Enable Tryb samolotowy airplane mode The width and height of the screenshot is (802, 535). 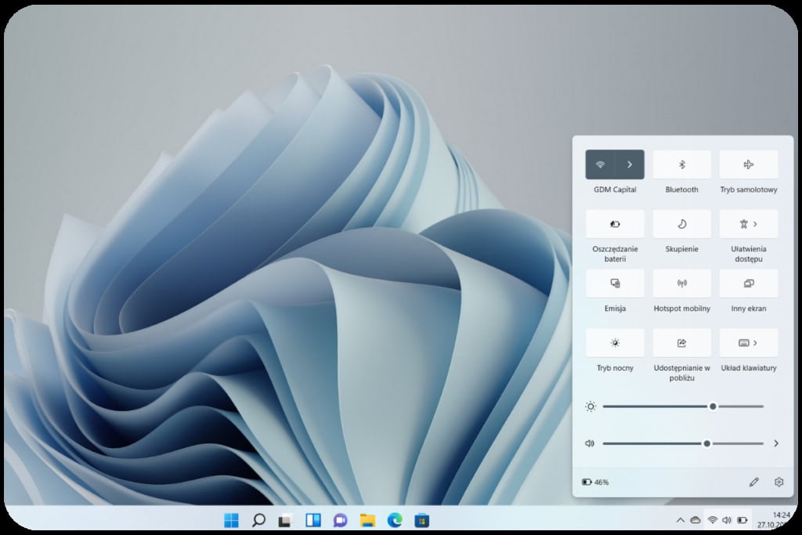[748, 164]
